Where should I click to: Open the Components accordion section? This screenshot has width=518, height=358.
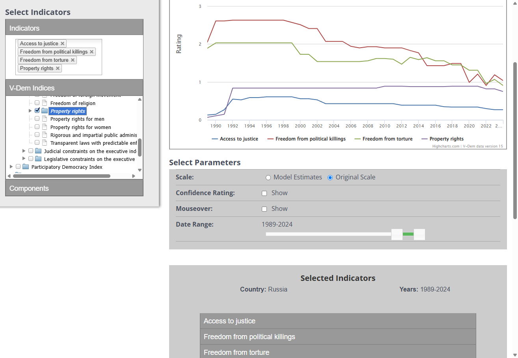tap(75, 188)
